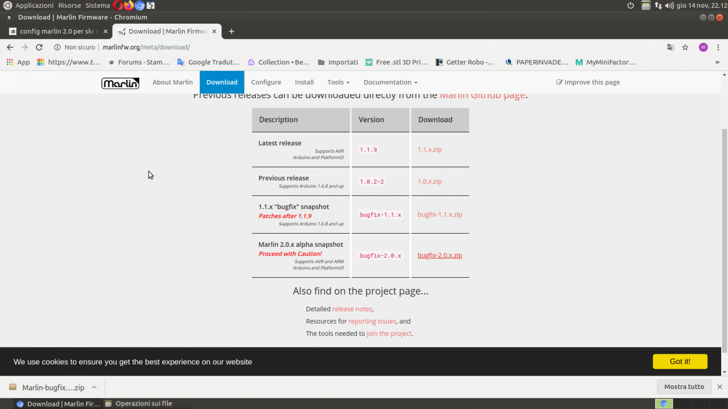The width and height of the screenshot is (728, 409).
Task: Reload the Marlin download page
Action: [x=39, y=47]
